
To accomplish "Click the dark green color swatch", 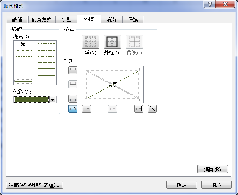I will tap(31, 100).
